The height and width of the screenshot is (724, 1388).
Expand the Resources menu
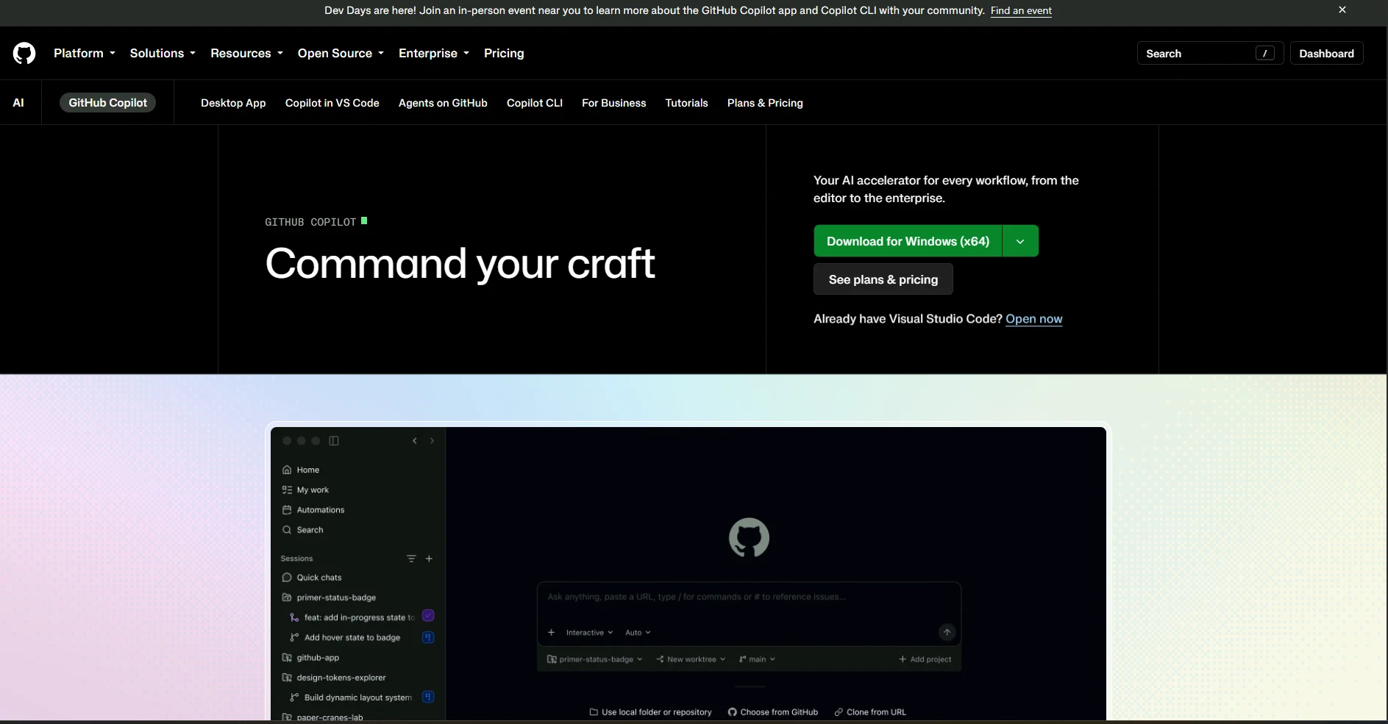[246, 53]
